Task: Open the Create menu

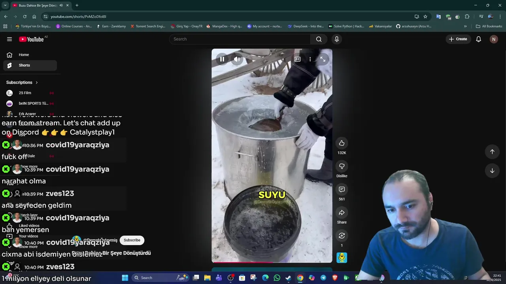Action: tap(458, 39)
